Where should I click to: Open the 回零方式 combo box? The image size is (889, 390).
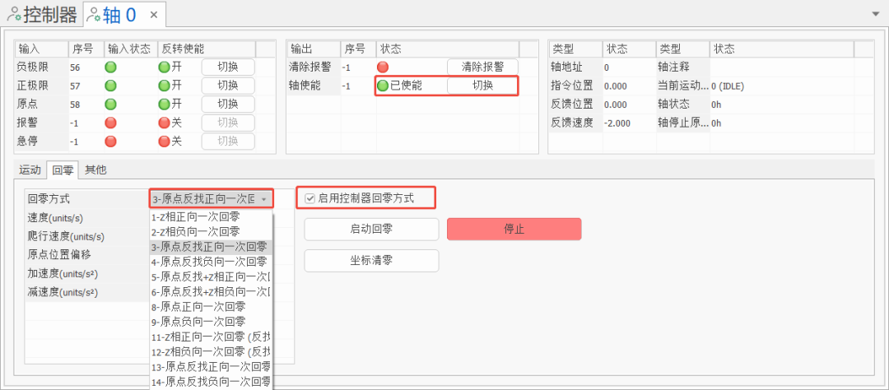[x=211, y=199]
